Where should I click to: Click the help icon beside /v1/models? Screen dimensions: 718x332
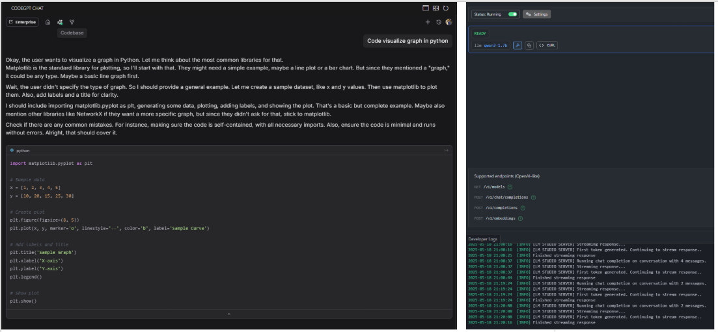[x=510, y=187]
